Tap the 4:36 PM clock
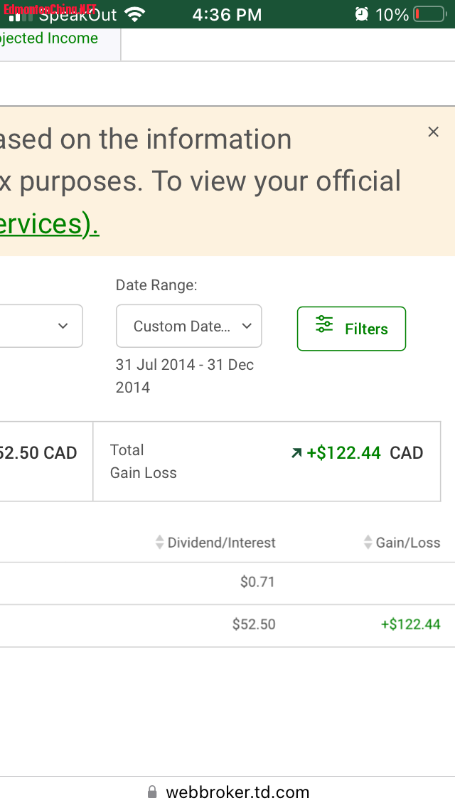The height and width of the screenshot is (808, 455). click(x=227, y=14)
